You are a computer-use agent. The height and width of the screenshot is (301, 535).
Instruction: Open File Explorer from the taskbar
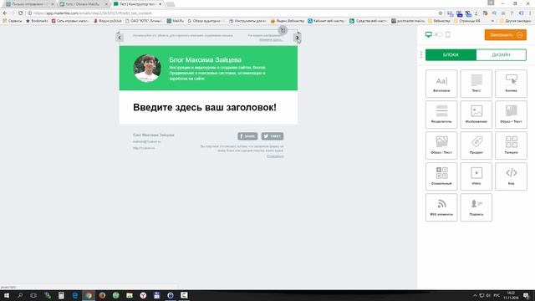tap(130, 295)
